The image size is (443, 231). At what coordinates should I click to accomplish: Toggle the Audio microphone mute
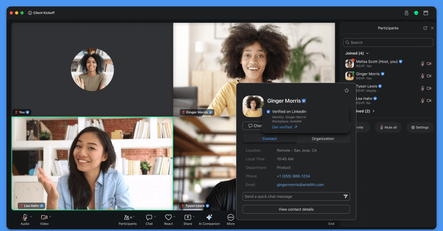(x=25, y=217)
